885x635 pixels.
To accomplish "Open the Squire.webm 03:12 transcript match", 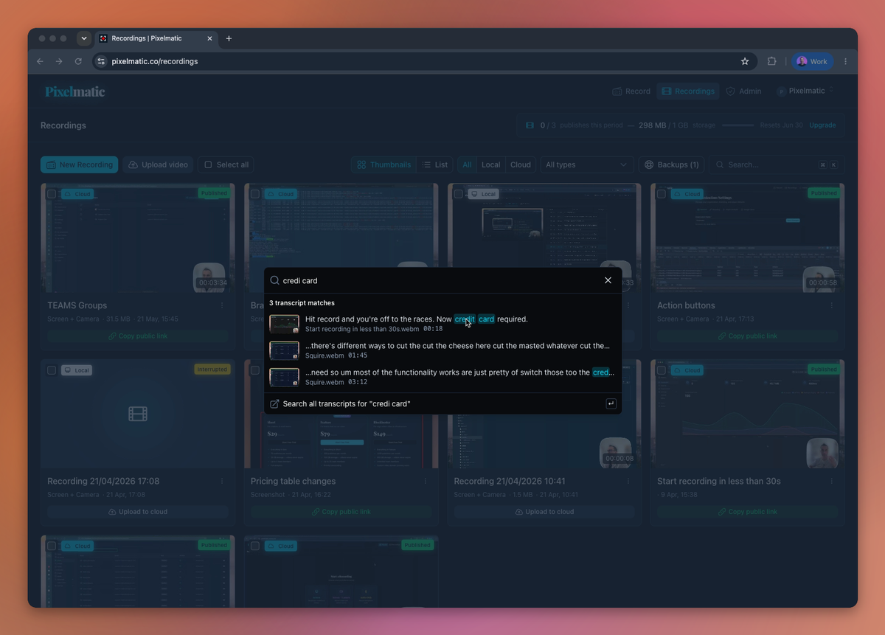I will [442, 377].
